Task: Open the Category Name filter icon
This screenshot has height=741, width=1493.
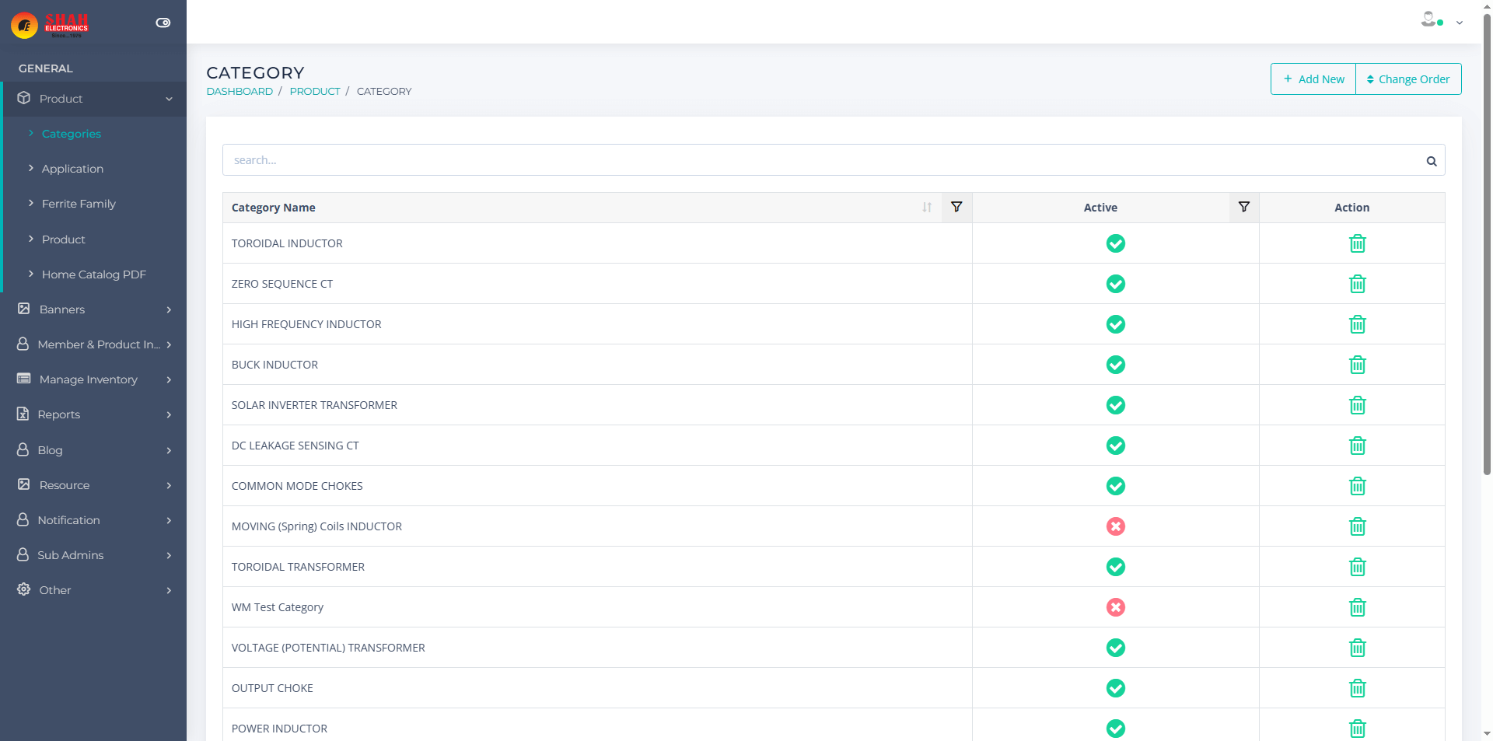Action: pyautogui.click(x=956, y=207)
